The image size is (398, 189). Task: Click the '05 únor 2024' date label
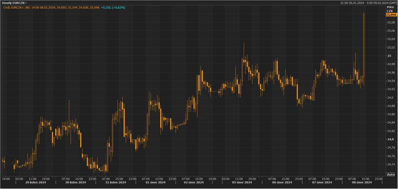click(x=242, y=182)
